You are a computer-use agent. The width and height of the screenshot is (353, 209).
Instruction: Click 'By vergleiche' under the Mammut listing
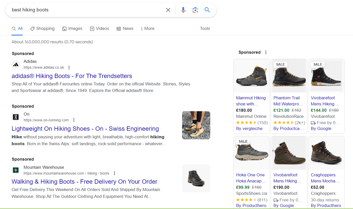pyautogui.click(x=249, y=128)
